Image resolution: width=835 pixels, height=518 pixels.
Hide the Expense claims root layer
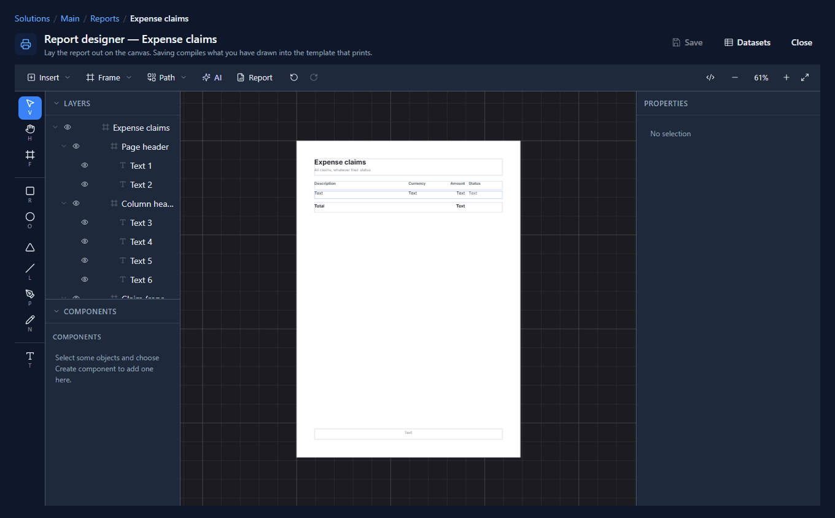[68, 128]
